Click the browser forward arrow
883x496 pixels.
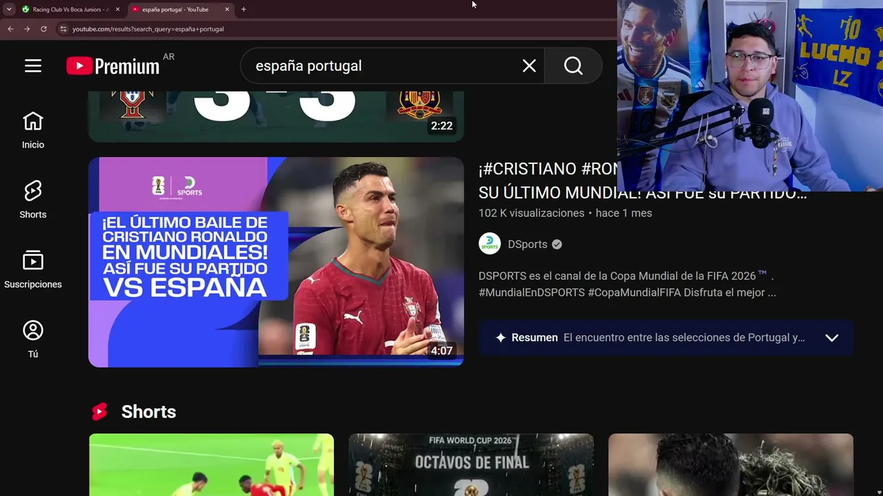tap(27, 29)
